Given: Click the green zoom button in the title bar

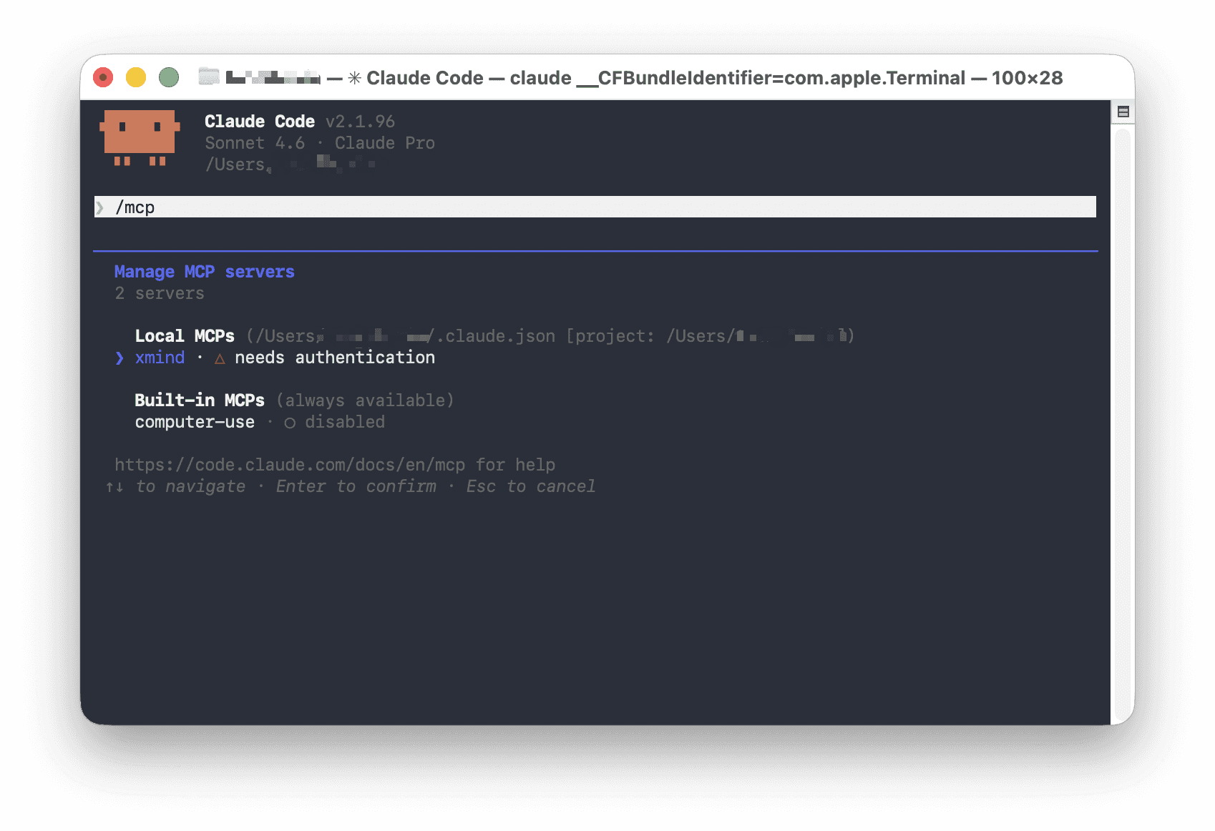Looking at the screenshot, I should tap(169, 77).
